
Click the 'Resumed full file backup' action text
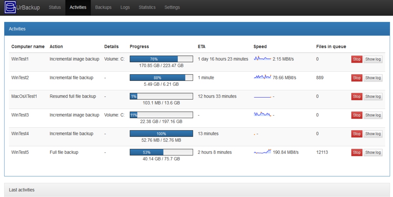pos(73,96)
